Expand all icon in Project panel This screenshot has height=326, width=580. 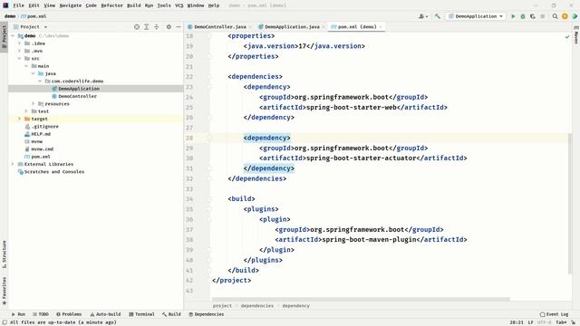tap(147, 27)
